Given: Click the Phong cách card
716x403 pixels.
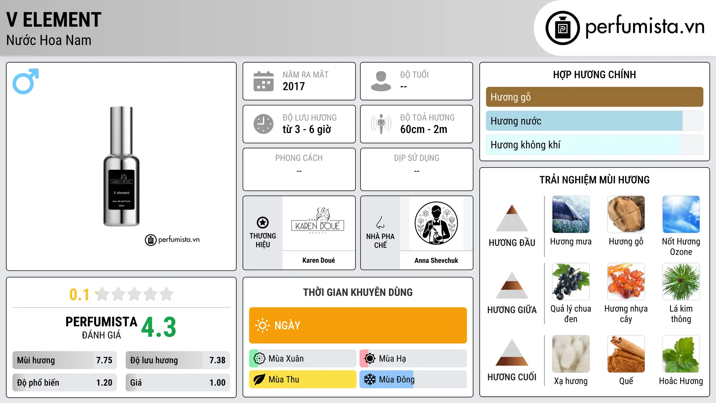Looking at the screenshot, I should 299,169.
